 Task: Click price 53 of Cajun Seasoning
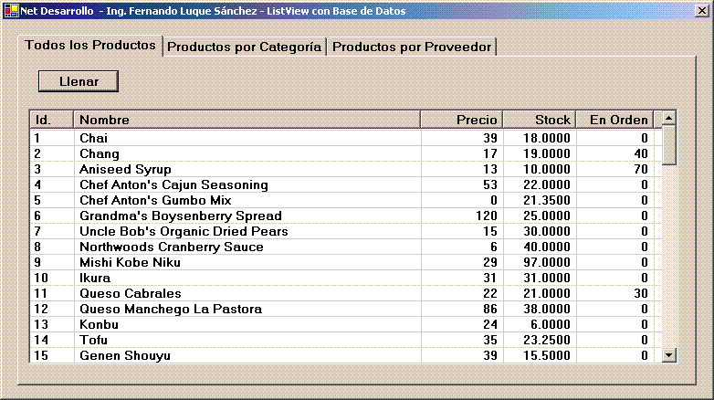pyautogui.click(x=490, y=184)
